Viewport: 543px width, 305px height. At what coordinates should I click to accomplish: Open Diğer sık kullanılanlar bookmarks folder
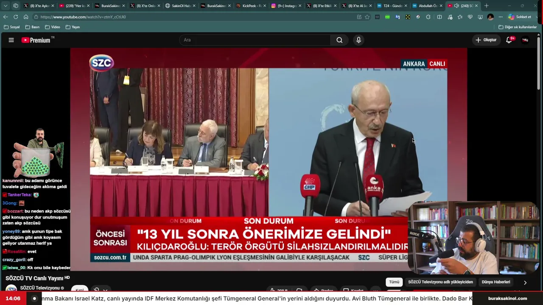(x=518, y=27)
